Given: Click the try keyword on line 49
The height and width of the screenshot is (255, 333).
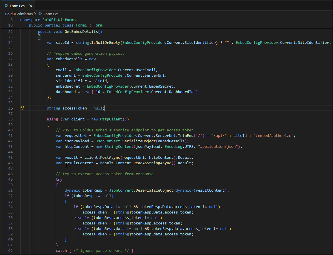Looking at the screenshot, I should 59,179.
